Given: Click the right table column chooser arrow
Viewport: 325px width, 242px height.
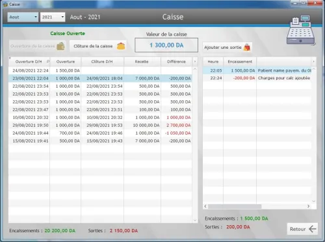Looking at the screenshot, I should (x=313, y=62).
